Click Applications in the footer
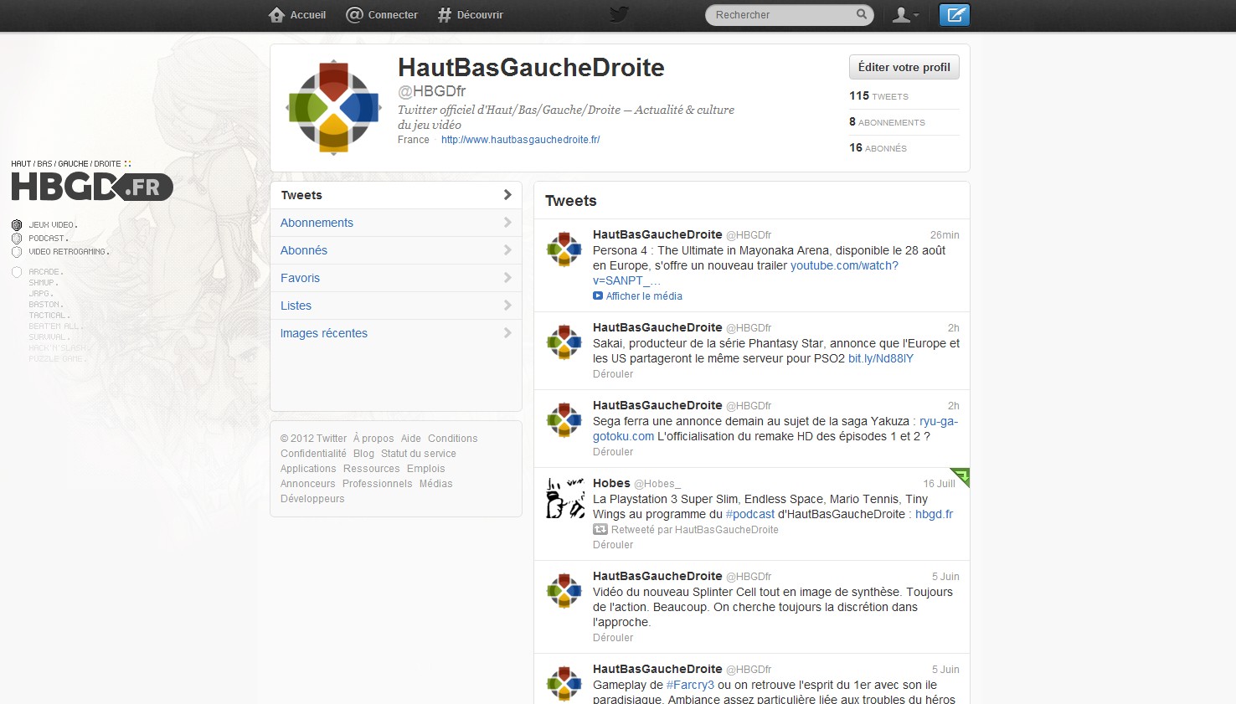The height and width of the screenshot is (704, 1236). tap(308, 469)
